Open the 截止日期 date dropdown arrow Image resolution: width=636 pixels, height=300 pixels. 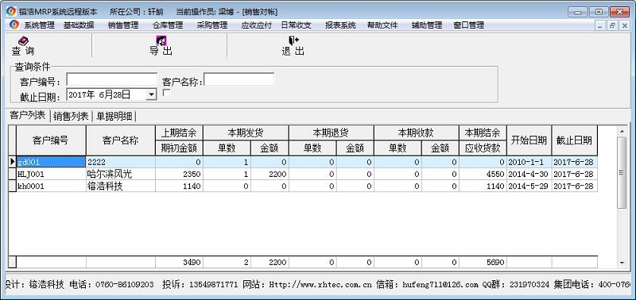(x=151, y=94)
